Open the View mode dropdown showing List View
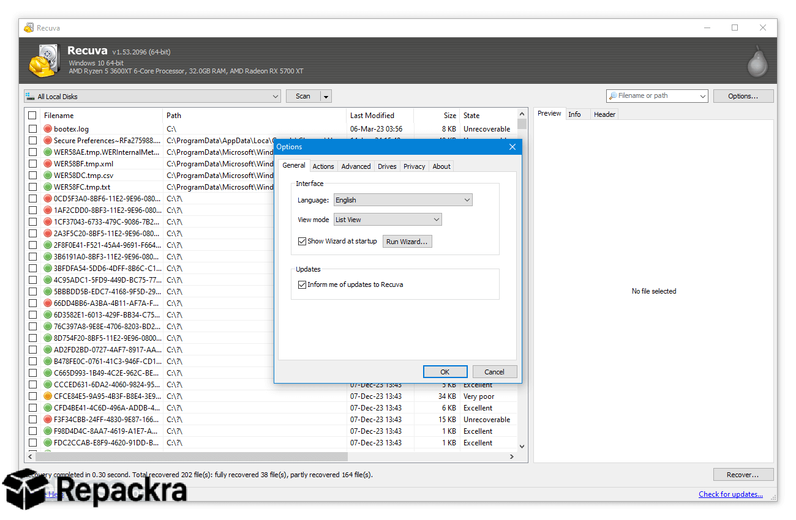Screen dimensions: 796x520 (388, 220)
